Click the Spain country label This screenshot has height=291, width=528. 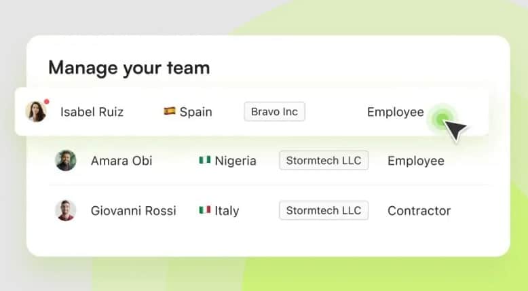[x=195, y=112]
